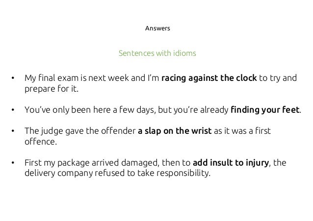Click the word 'offence.' in third bullet
Viewport: 313px width, 221px height.
(41, 142)
